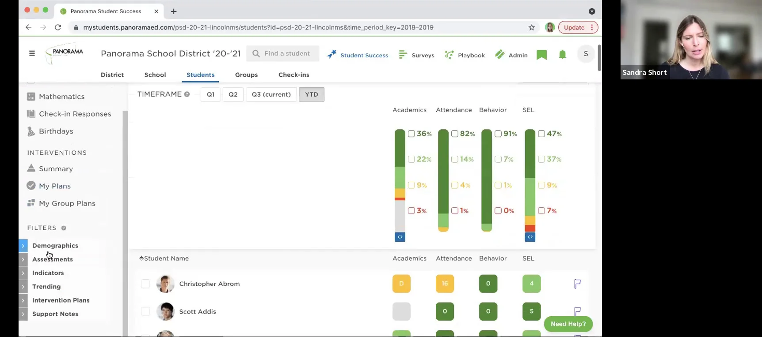Open the notifications bell
762x337 pixels.
(562, 55)
